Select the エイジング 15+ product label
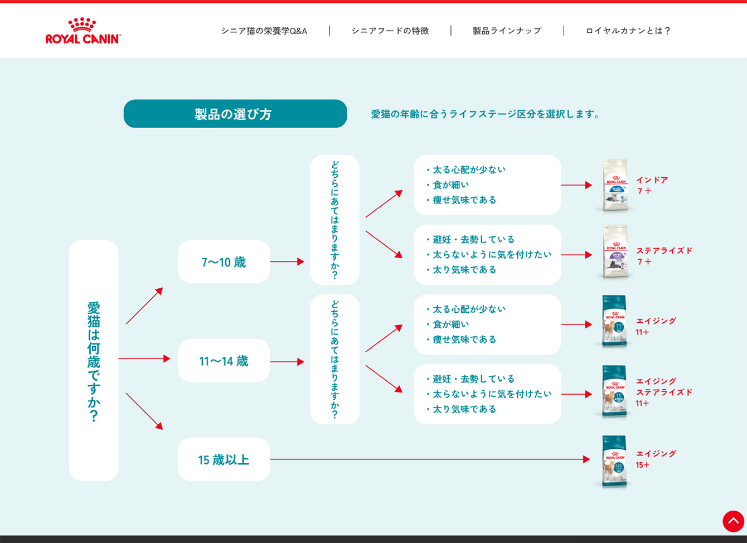 [656, 459]
